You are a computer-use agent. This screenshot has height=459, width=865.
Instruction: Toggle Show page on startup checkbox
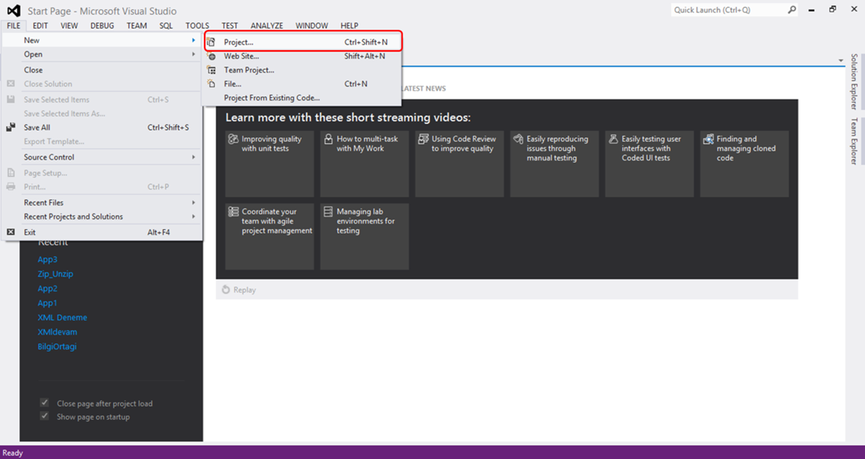(x=44, y=416)
